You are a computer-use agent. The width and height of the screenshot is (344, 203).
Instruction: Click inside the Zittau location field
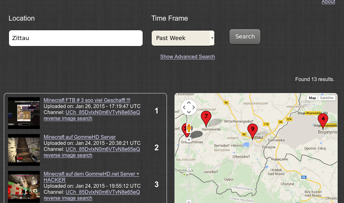(75, 38)
